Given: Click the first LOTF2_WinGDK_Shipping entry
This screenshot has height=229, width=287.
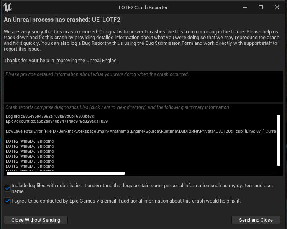Looking at the screenshot, I should click(x=30, y=141).
